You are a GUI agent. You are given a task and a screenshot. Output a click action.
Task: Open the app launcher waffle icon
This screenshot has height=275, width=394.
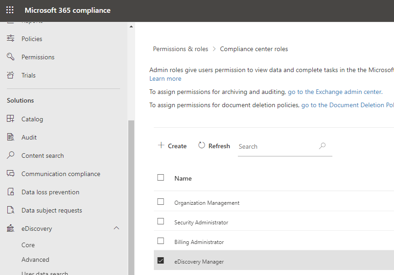tap(10, 10)
